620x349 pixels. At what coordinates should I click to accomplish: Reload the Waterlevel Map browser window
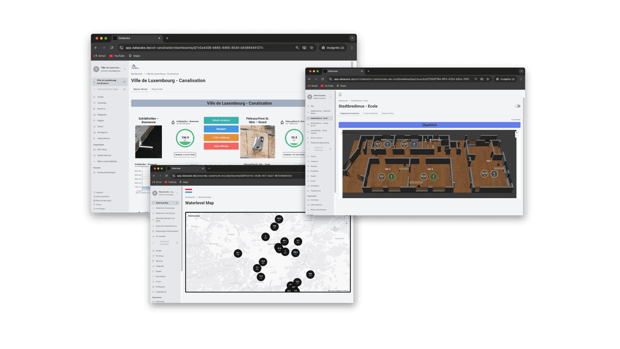click(x=166, y=176)
